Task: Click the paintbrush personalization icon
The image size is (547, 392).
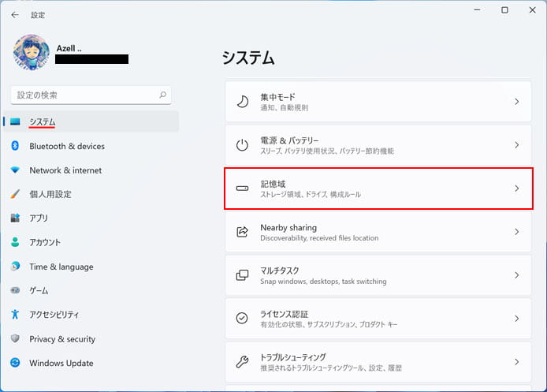Action: pyautogui.click(x=15, y=194)
